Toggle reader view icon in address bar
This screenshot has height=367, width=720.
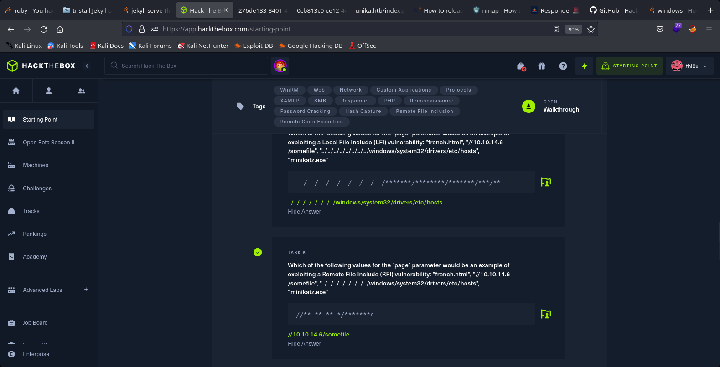tap(556, 29)
